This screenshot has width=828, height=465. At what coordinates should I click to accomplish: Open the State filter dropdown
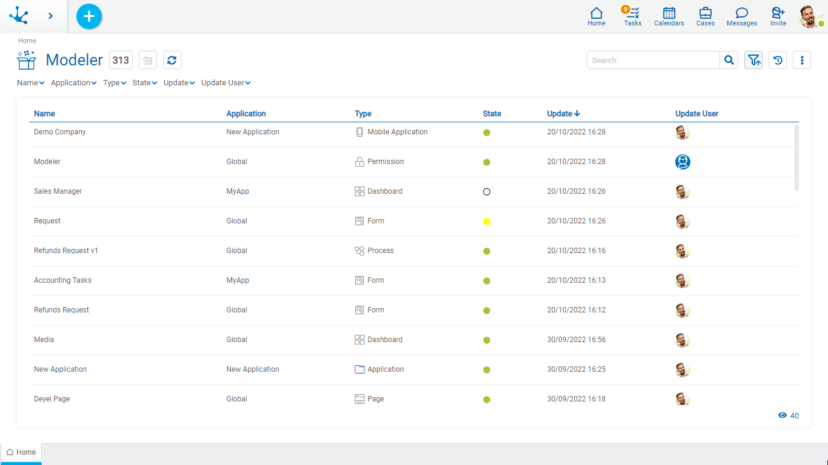[x=145, y=83]
